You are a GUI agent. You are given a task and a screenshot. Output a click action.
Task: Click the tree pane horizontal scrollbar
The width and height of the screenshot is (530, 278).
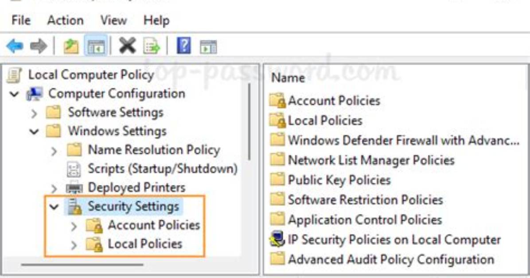(x=82, y=265)
